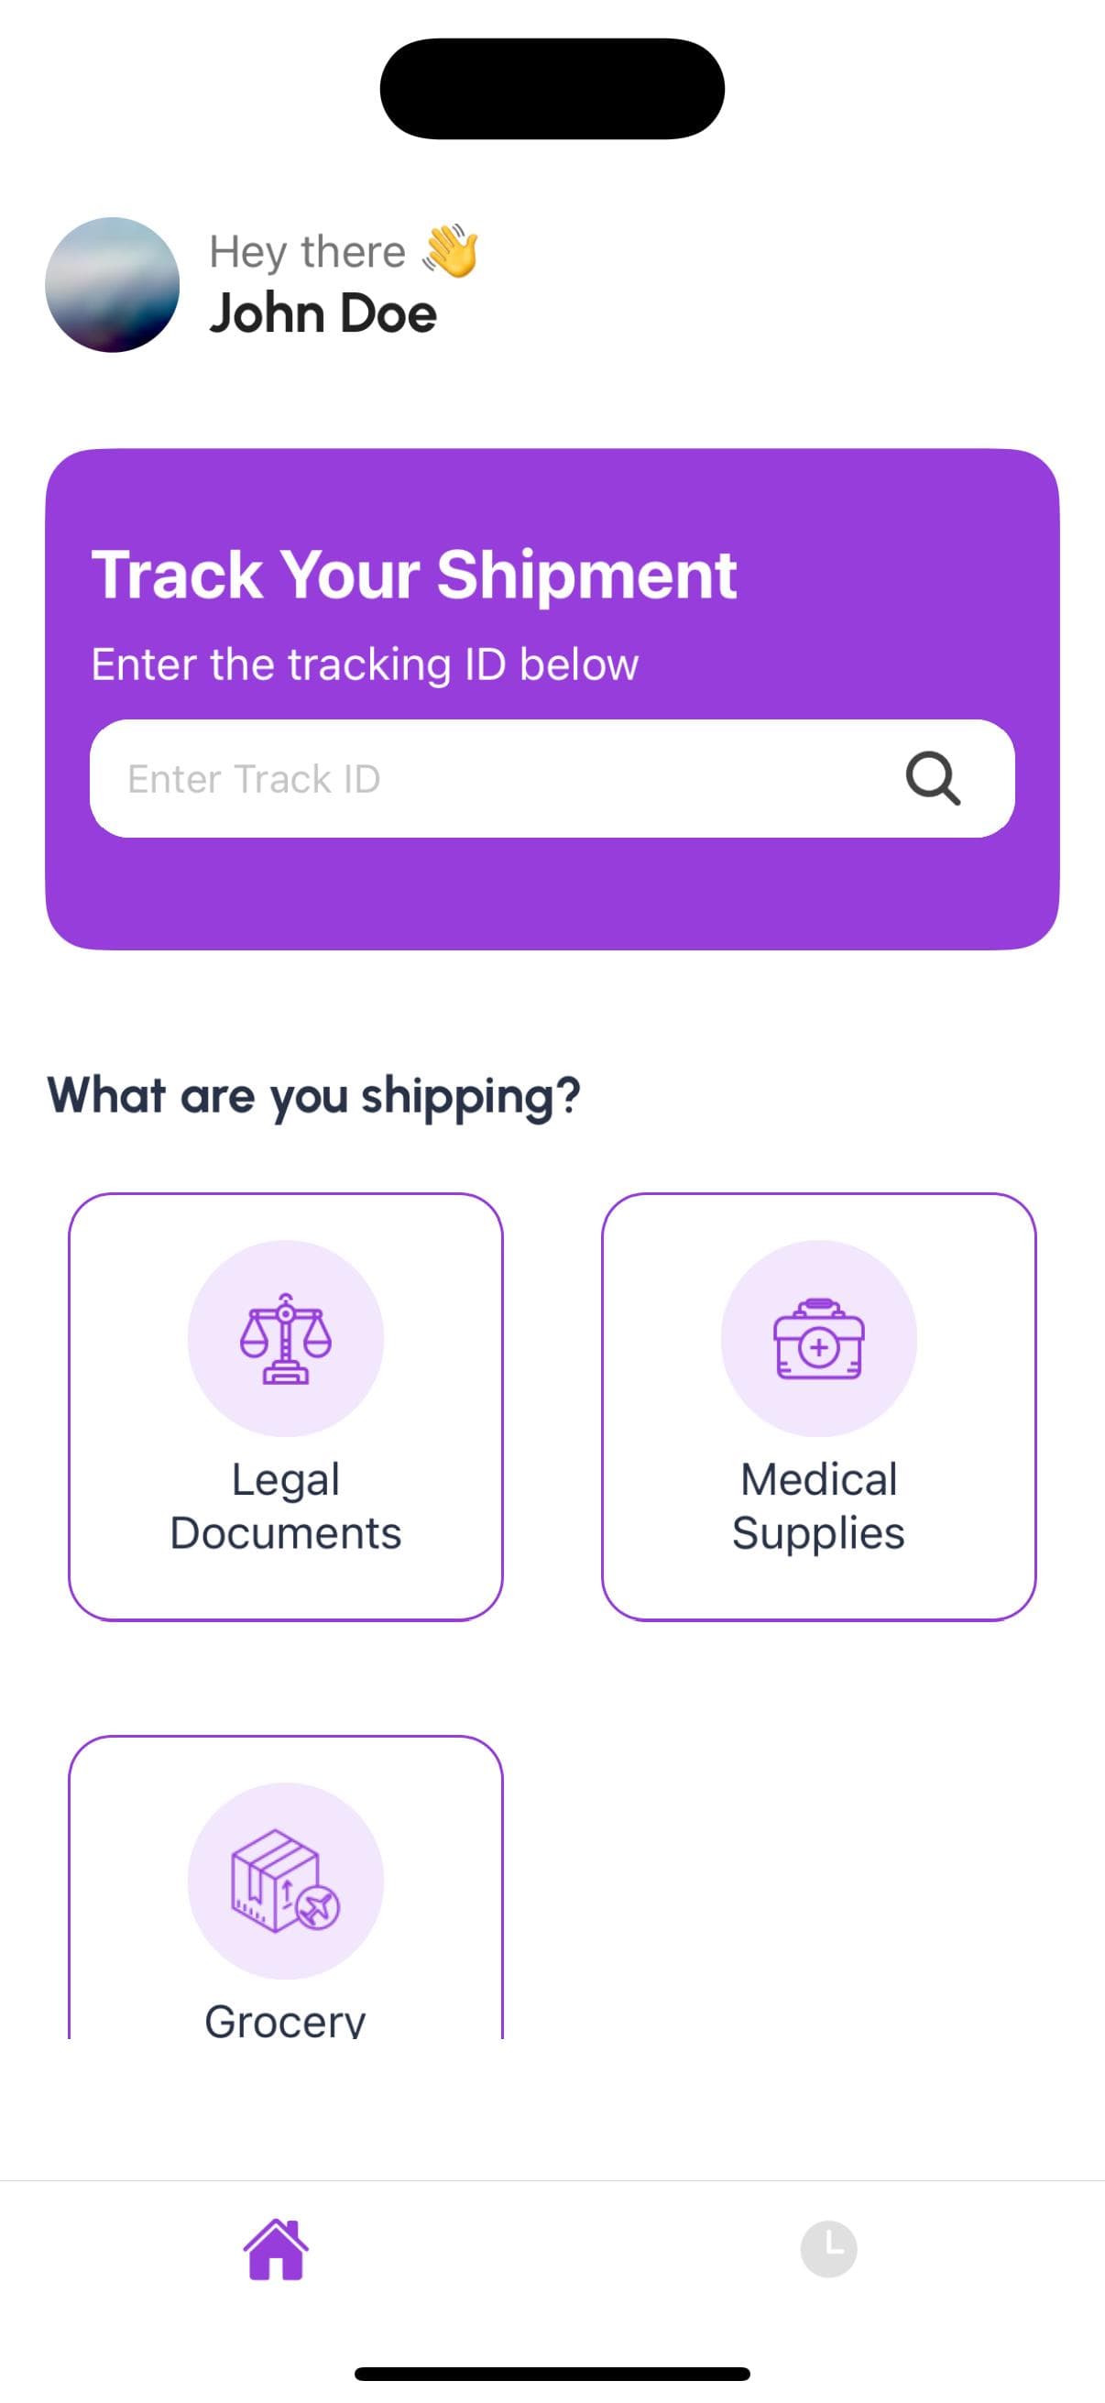
Task: Focus the Enter Track ID field
Action: (x=485, y=778)
